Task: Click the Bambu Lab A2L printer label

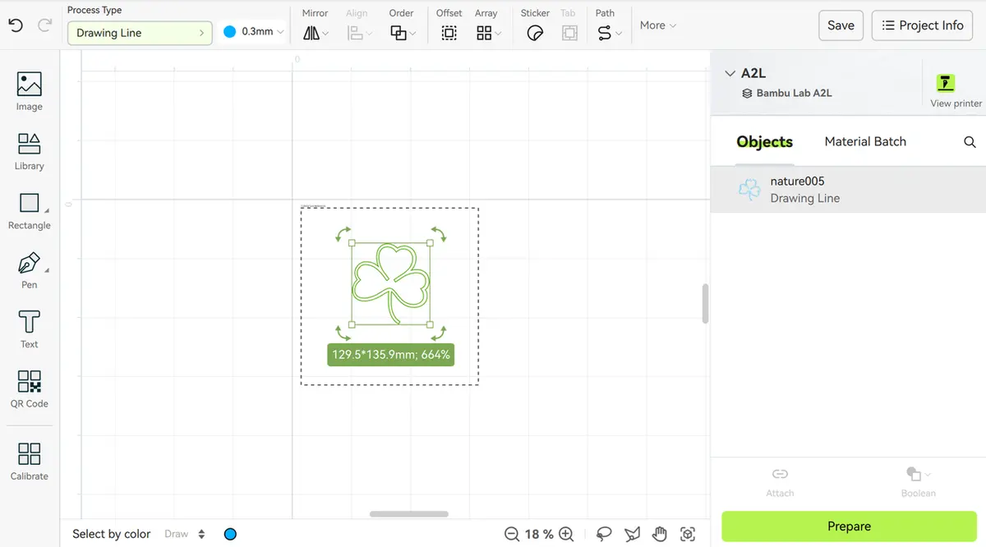Action: [794, 93]
